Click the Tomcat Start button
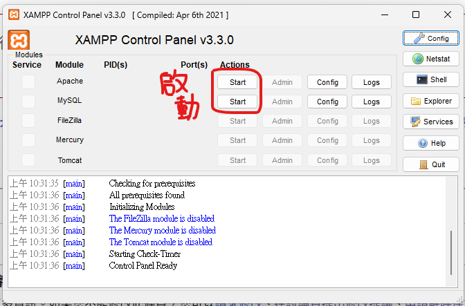 coord(237,160)
